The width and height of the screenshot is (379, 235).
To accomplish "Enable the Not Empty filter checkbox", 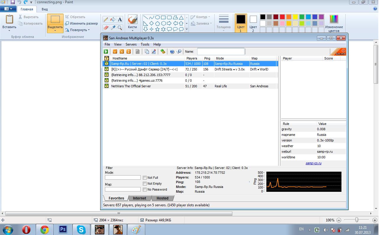I will click(x=145, y=184).
